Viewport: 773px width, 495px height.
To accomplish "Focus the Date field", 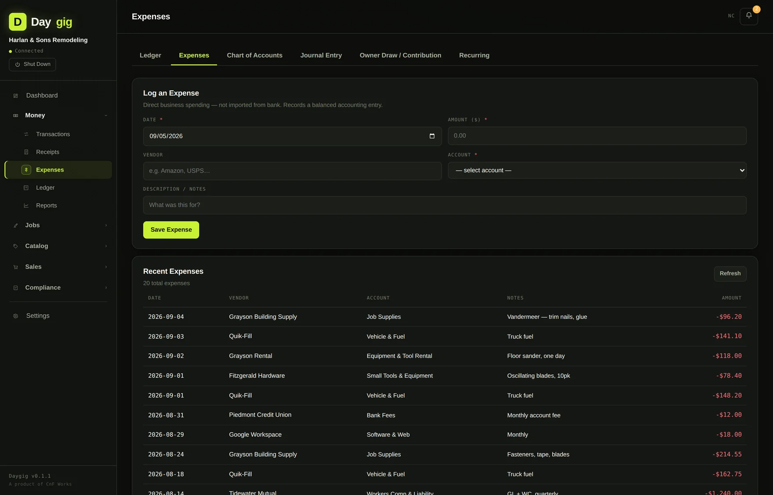I will [x=292, y=136].
